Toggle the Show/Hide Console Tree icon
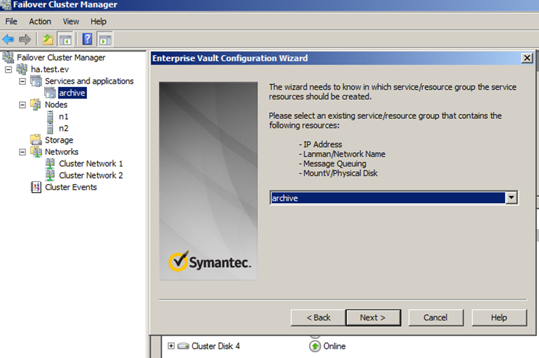Image resolution: width=539 pixels, height=358 pixels. click(x=65, y=39)
